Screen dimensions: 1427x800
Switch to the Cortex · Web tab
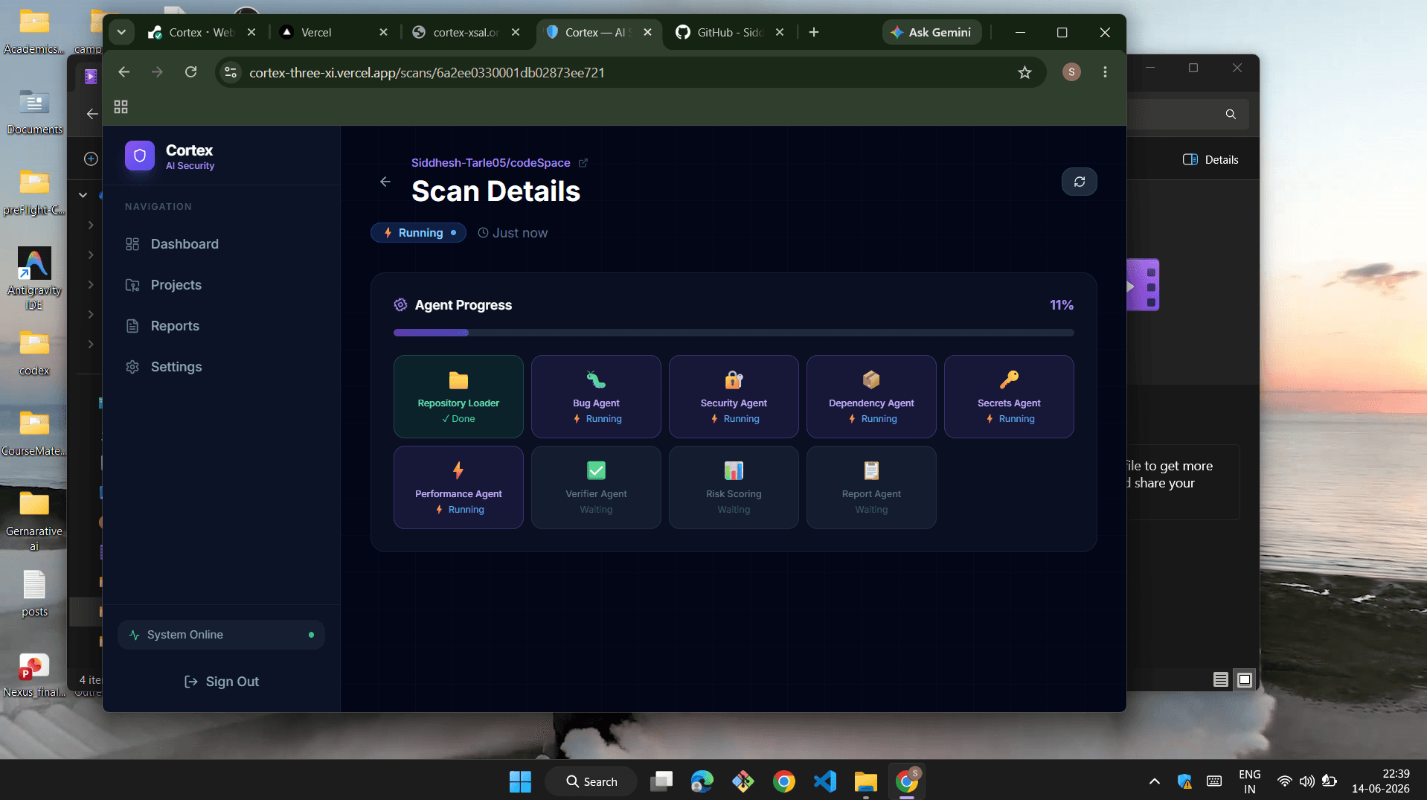point(201,32)
